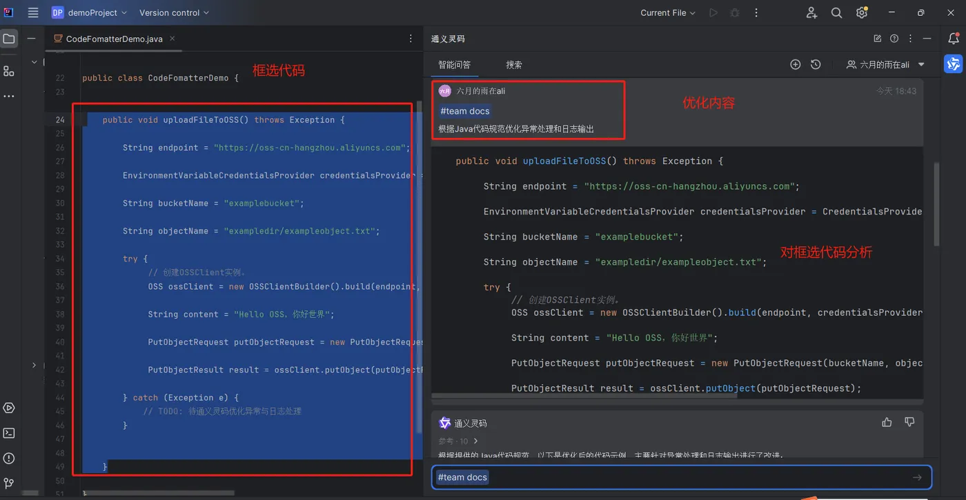Open the Terminal tool window

9,433
